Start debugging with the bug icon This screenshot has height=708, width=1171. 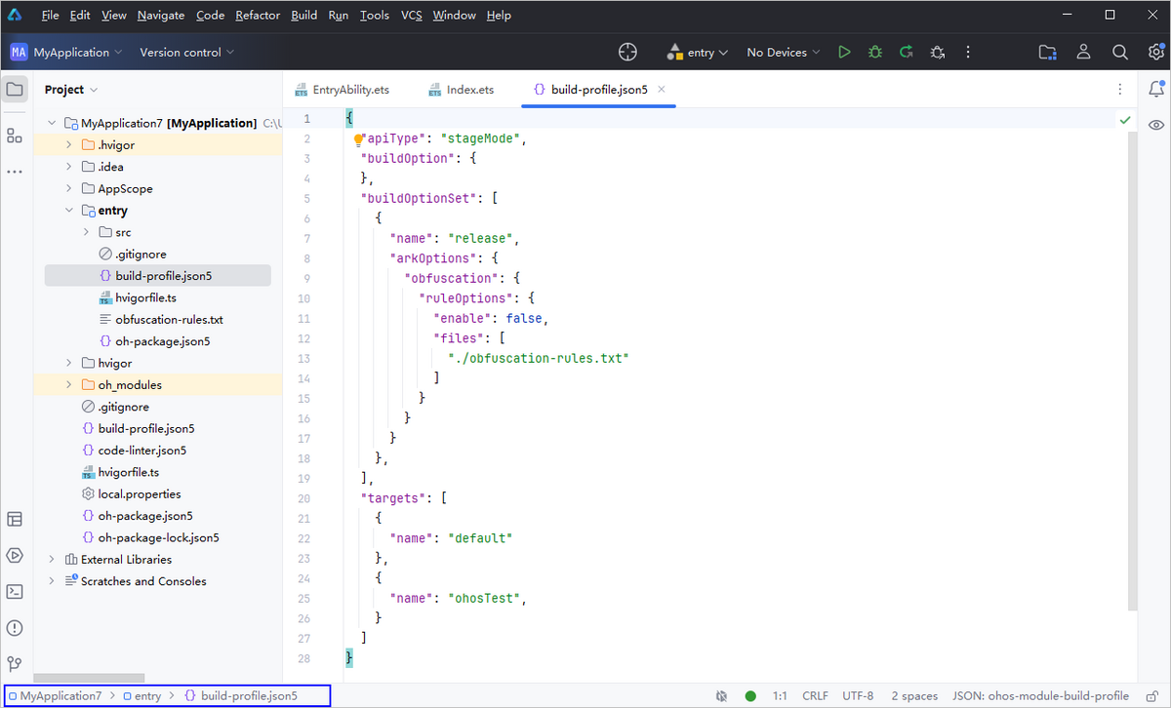click(875, 53)
